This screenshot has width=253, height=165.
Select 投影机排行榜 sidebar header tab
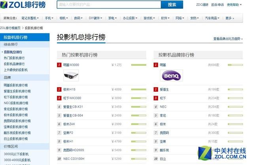(x=25, y=37)
